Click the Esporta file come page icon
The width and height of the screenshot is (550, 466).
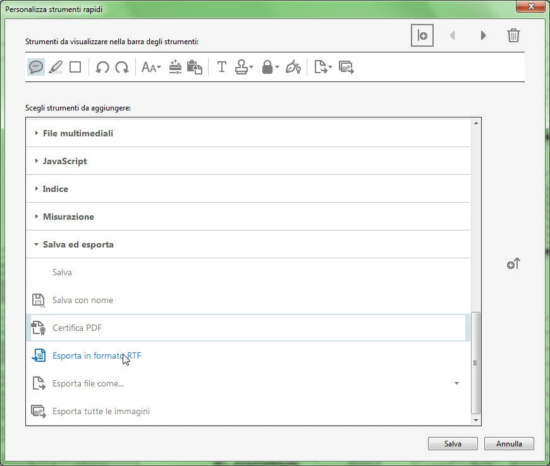tap(39, 383)
